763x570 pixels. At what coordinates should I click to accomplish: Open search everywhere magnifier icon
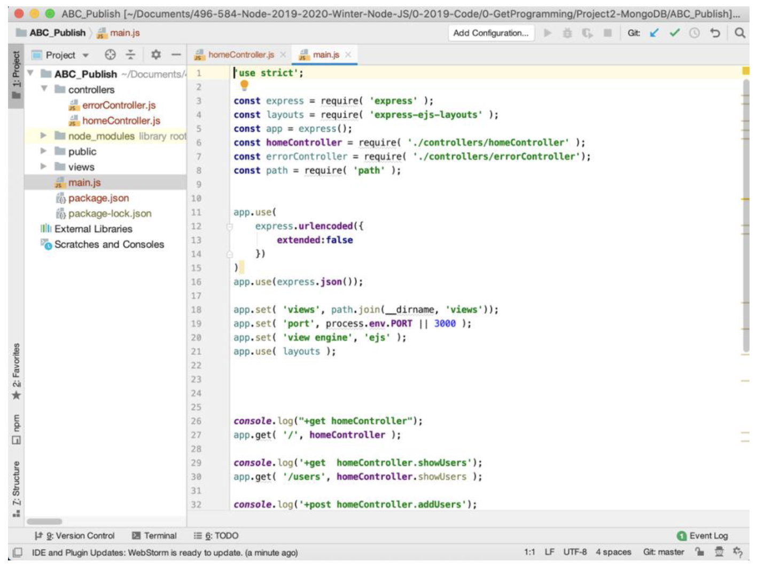(739, 33)
